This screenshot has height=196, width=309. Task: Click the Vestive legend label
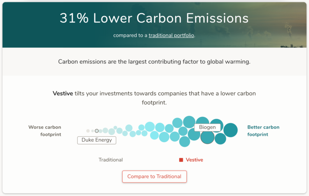point(194,160)
